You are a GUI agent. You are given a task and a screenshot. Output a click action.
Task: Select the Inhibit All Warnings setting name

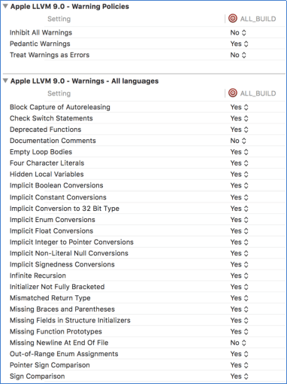tap(41, 32)
